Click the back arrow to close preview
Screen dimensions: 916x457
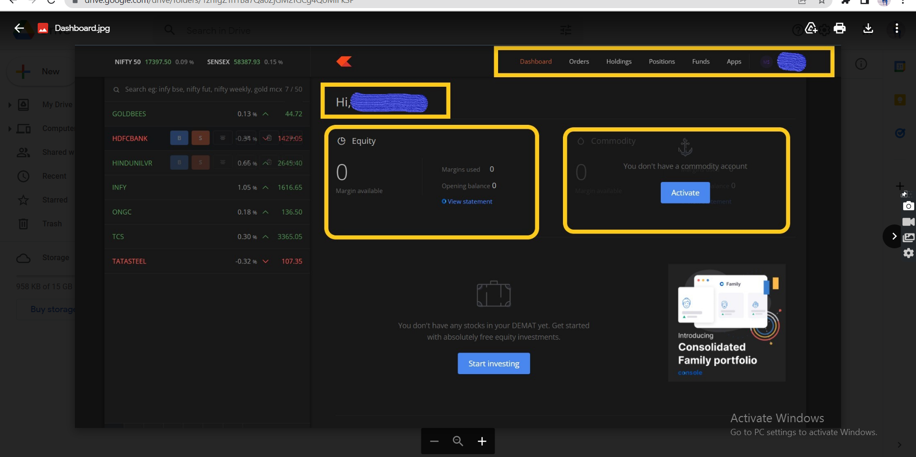tap(19, 29)
